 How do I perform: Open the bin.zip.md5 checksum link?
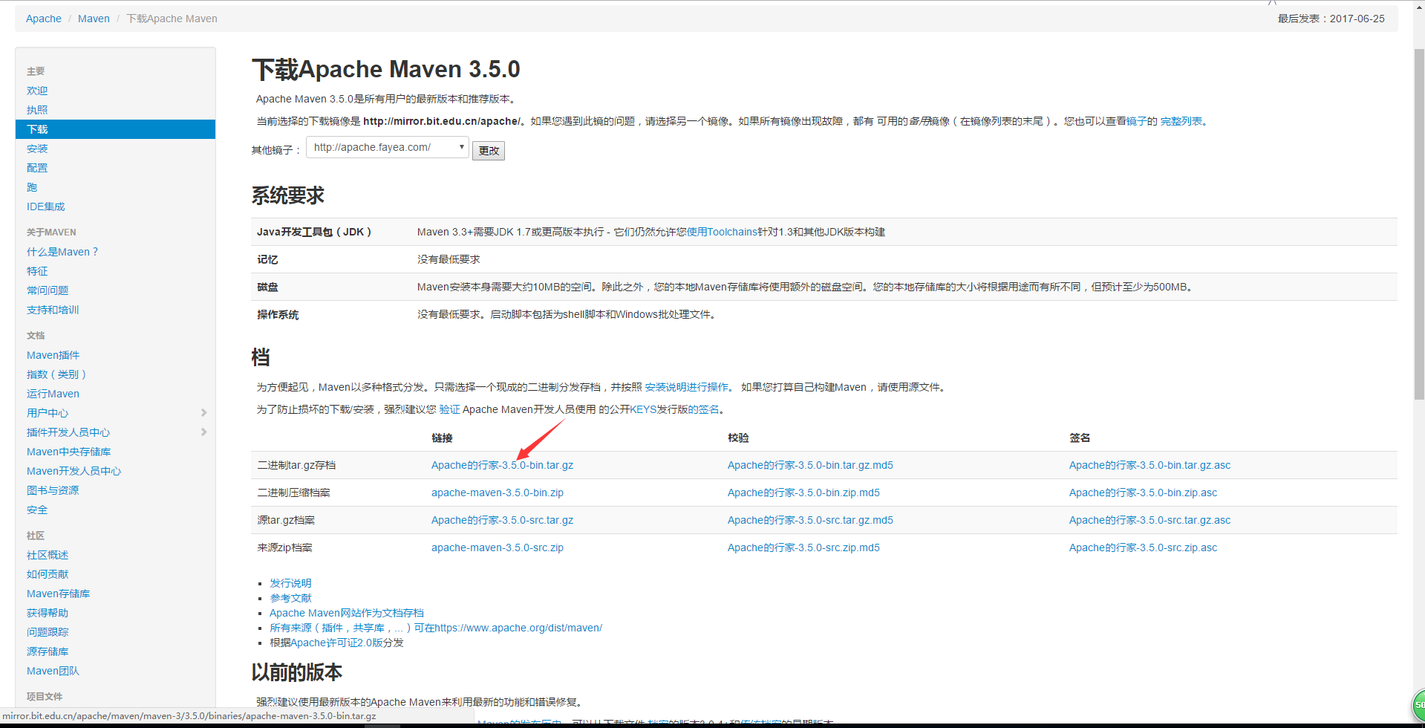(803, 493)
